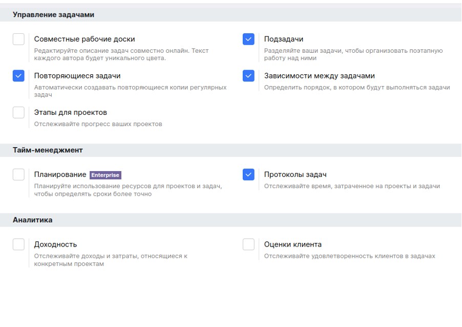The width and height of the screenshot is (462, 327).
Task: Click the Совместные рабочие доски label
Action: coord(85,39)
